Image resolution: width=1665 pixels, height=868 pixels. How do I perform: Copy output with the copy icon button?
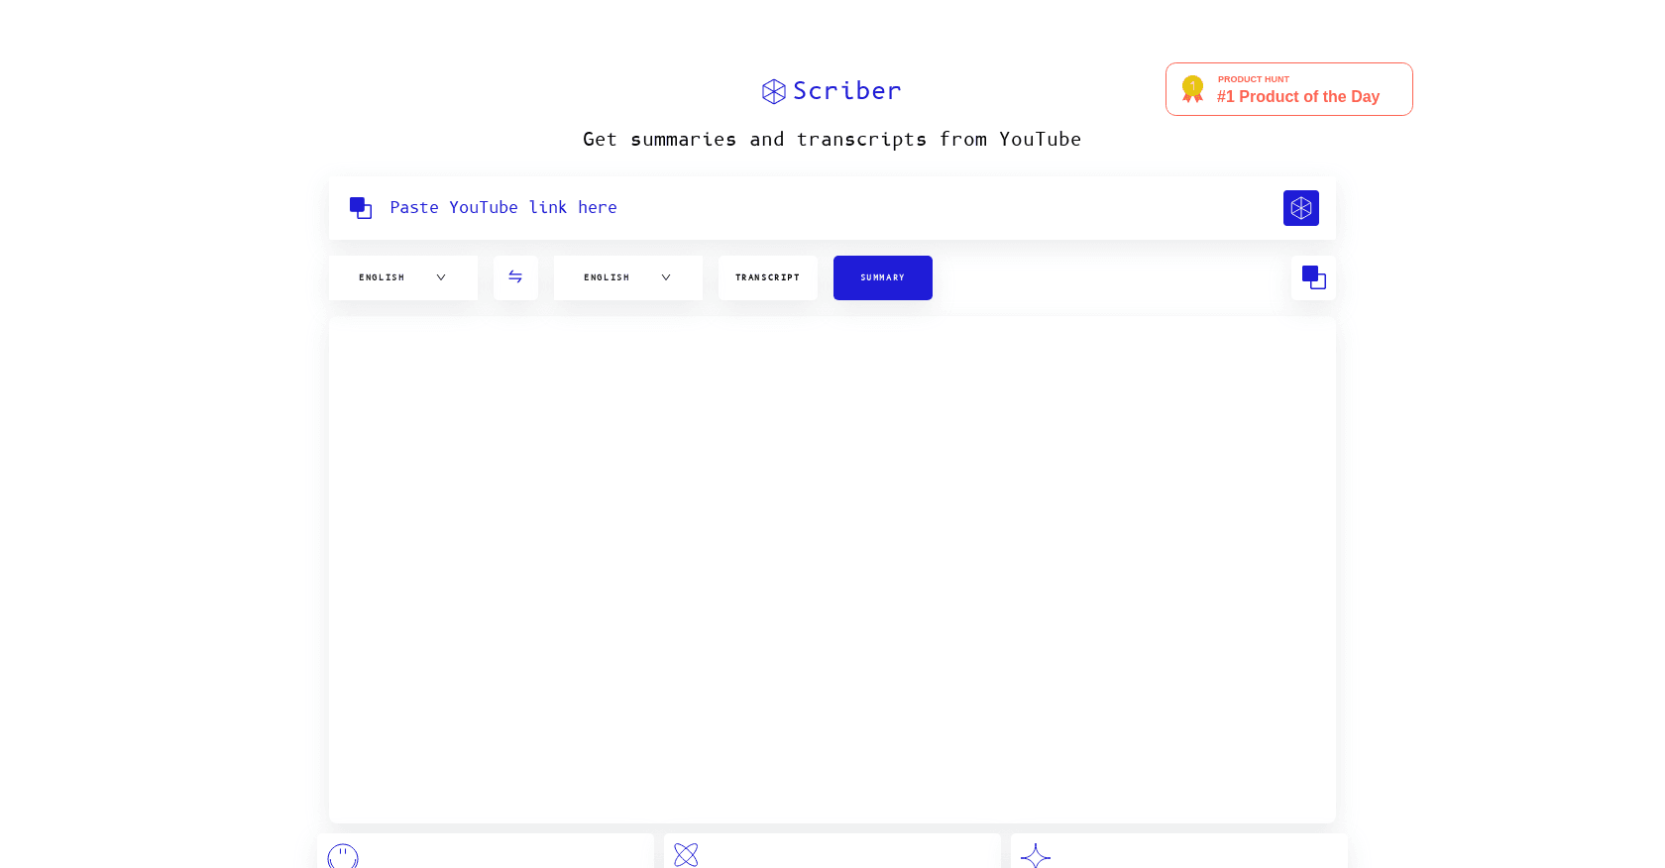(x=1314, y=277)
